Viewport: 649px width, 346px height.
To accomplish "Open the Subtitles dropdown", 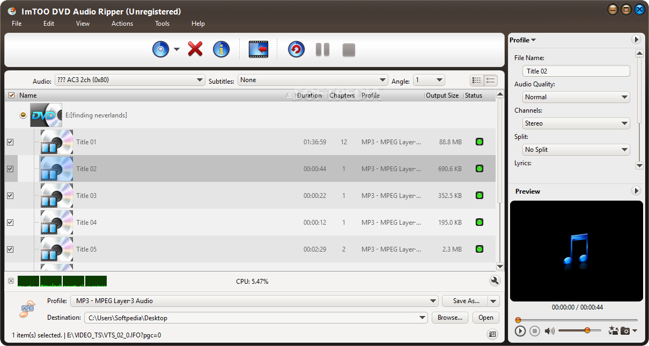I will [x=313, y=80].
